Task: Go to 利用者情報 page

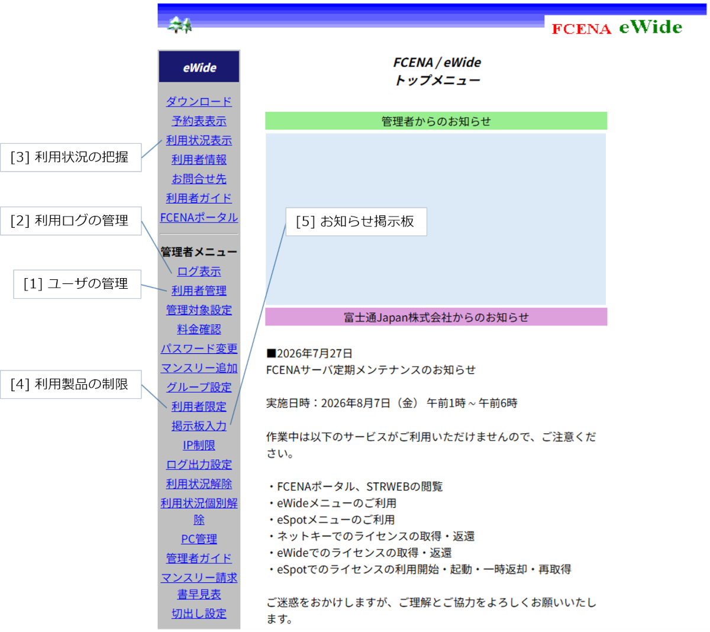Action: point(199,160)
